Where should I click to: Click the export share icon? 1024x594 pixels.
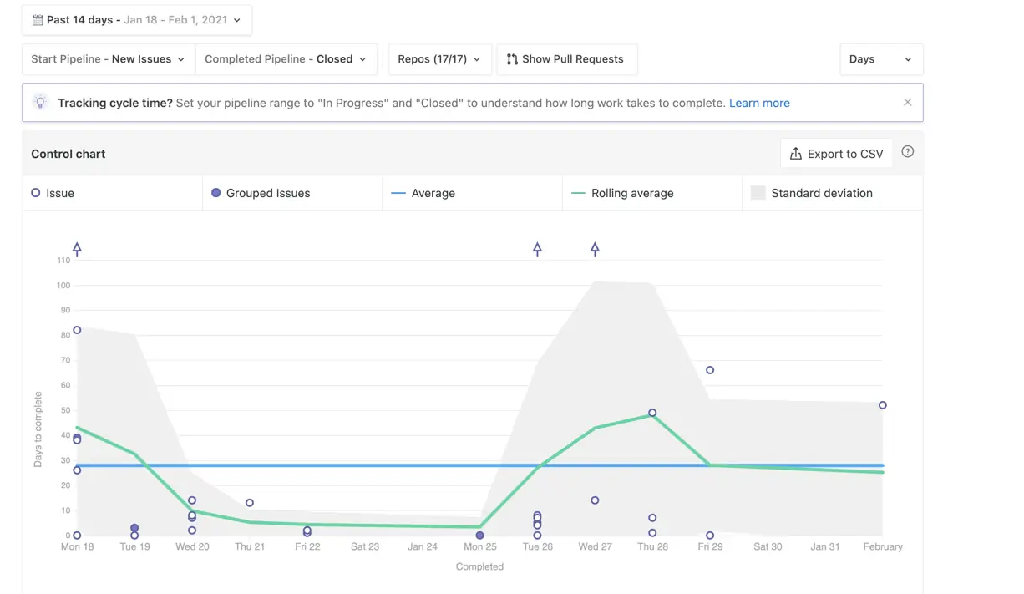tap(795, 154)
